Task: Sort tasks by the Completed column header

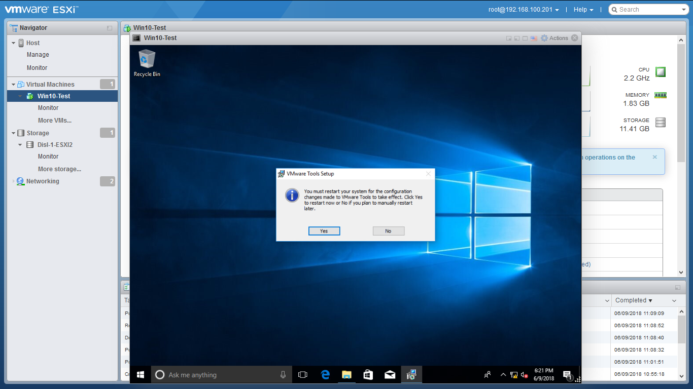Action: click(633, 300)
